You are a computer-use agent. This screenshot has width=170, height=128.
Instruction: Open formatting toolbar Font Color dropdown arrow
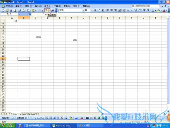tap(167, 10)
